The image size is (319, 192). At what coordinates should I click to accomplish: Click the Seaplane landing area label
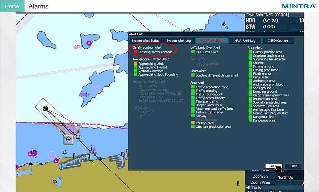[268, 56]
